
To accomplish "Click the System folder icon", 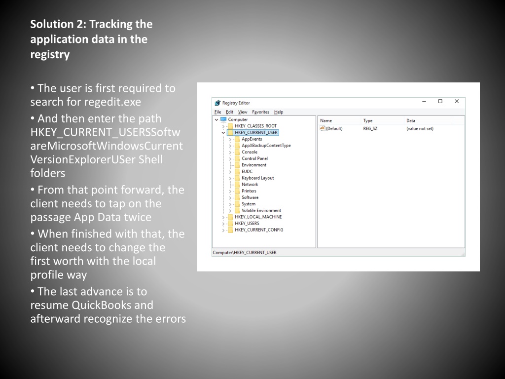I will 237,204.
